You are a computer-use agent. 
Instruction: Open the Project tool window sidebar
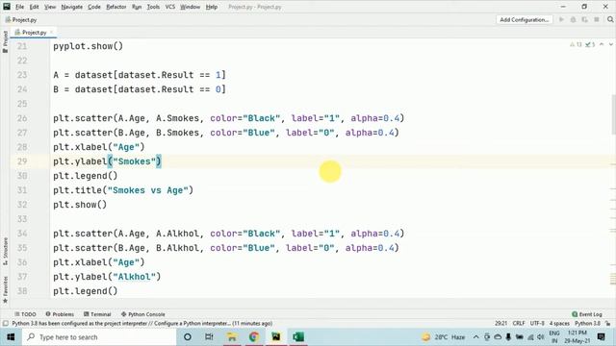(x=5, y=41)
